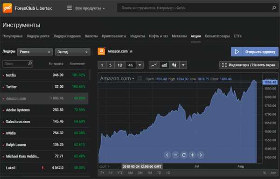This screenshot has height=179, width=280.
Task: Open the Валюты tab
Action: pos(91,36)
